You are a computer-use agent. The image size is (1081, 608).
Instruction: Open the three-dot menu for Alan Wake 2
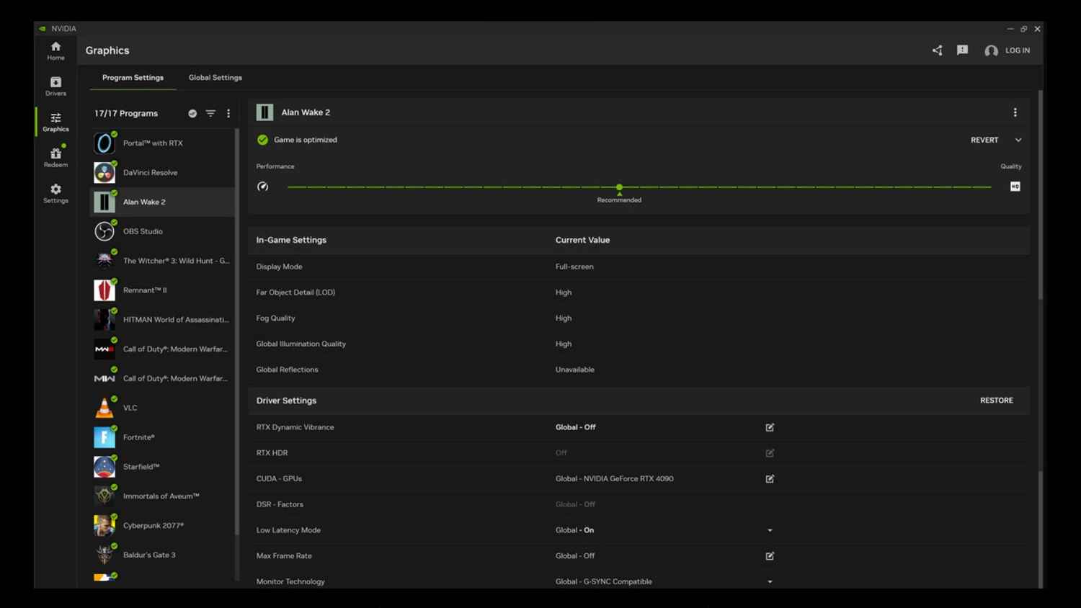pos(1015,112)
